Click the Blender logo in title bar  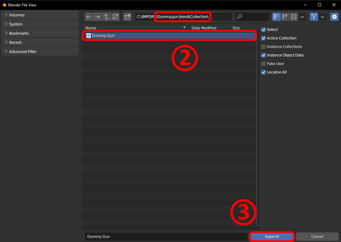click(x=4, y=5)
